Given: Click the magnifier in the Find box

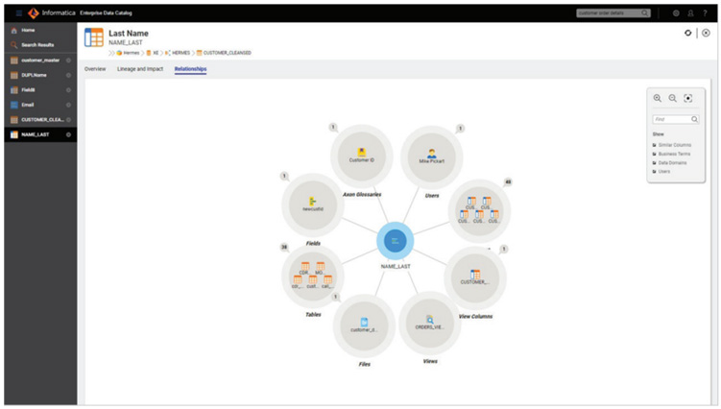Looking at the screenshot, I should 694,119.
